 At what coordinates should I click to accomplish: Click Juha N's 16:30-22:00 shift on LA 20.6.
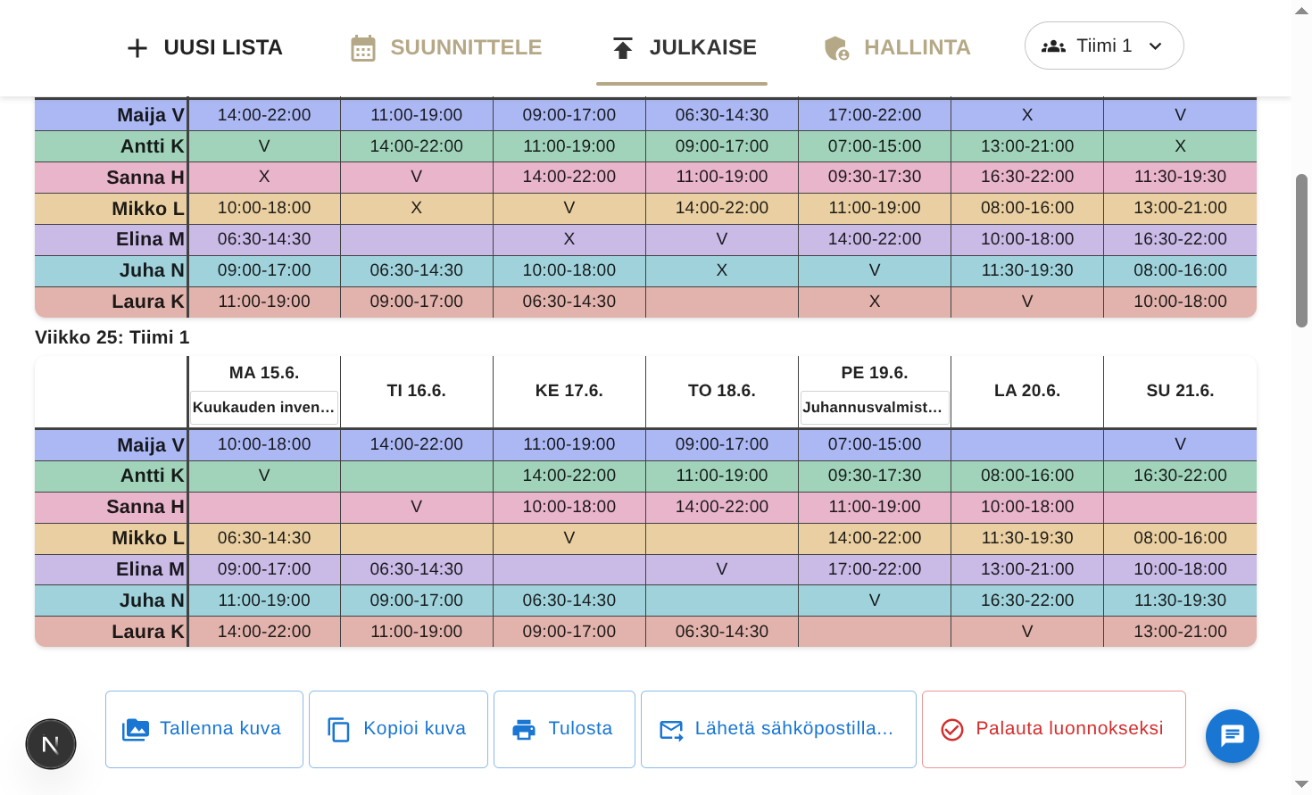[x=1027, y=600]
